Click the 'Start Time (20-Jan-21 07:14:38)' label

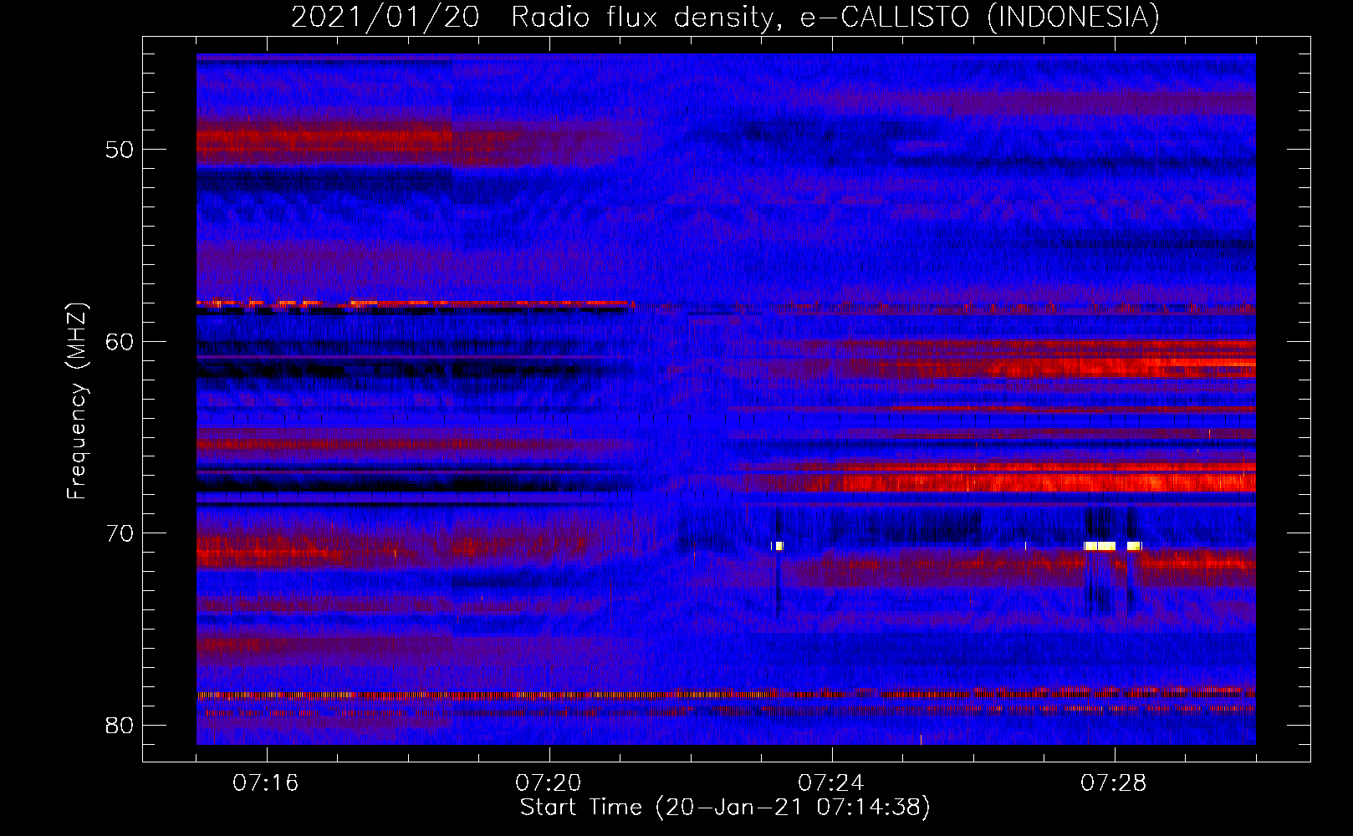[725, 808]
